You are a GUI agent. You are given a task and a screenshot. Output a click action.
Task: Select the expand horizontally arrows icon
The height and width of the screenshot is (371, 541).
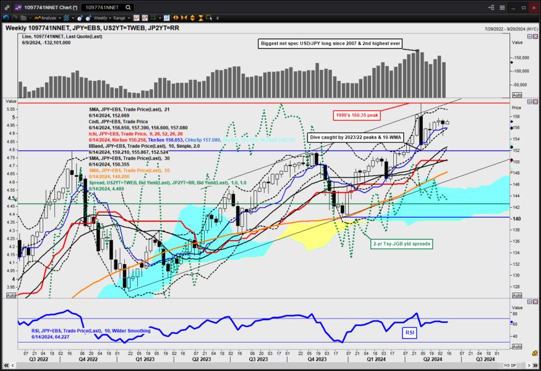pos(176,18)
